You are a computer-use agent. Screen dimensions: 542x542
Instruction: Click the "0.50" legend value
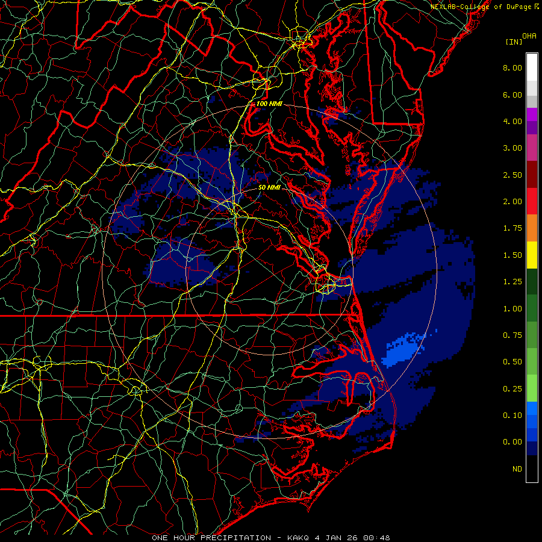point(512,362)
